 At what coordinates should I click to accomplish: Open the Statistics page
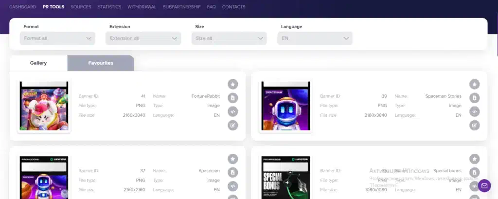tap(109, 7)
